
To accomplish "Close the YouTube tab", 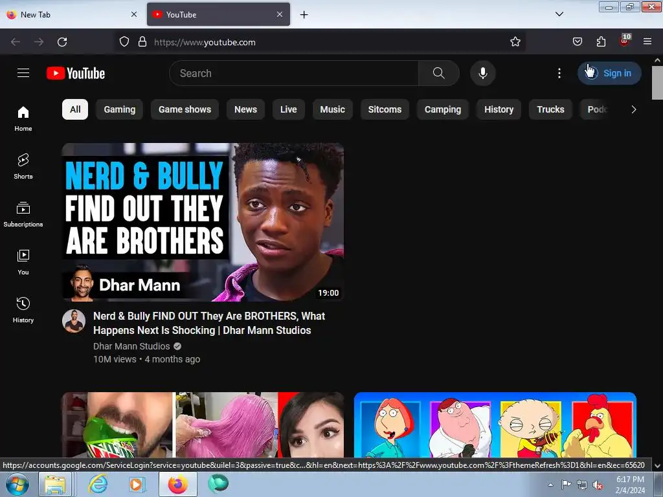I will pos(280,15).
